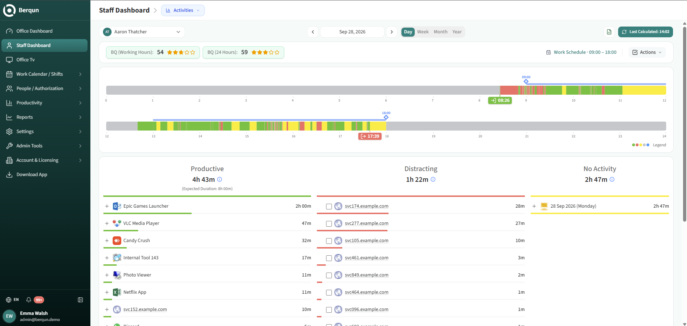Click the Distracting duration info icon
This screenshot has width=687, height=326.
click(x=433, y=179)
